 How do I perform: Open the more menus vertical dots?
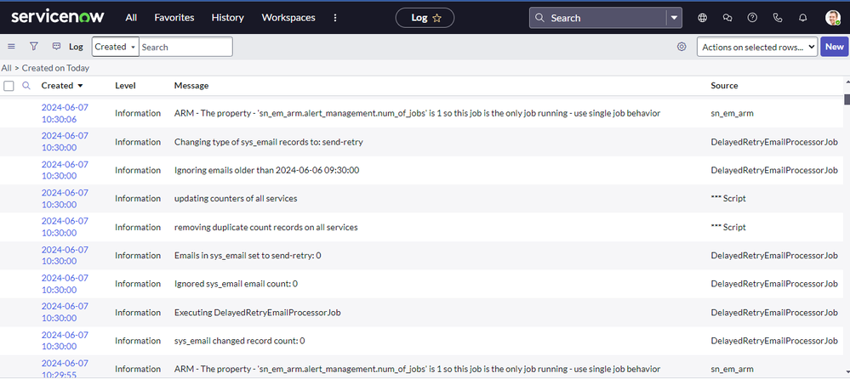pyautogui.click(x=335, y=18)
